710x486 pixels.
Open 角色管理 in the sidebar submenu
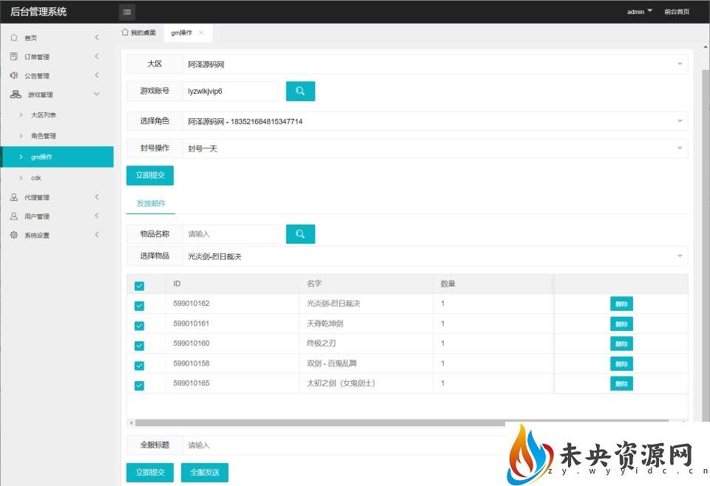tap(44, 136)
